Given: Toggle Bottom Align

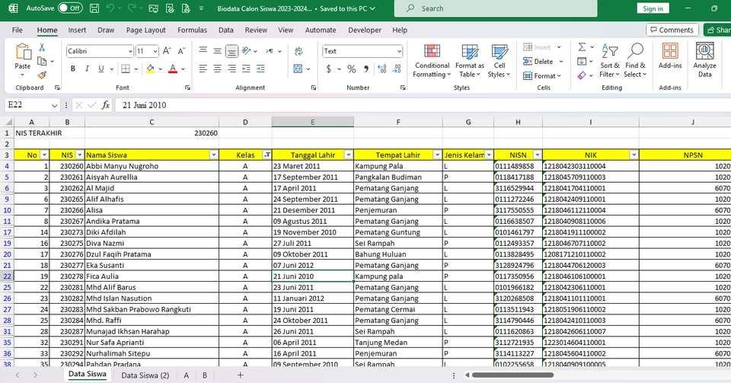Looking at the screenshot, I should pos(231,51).
